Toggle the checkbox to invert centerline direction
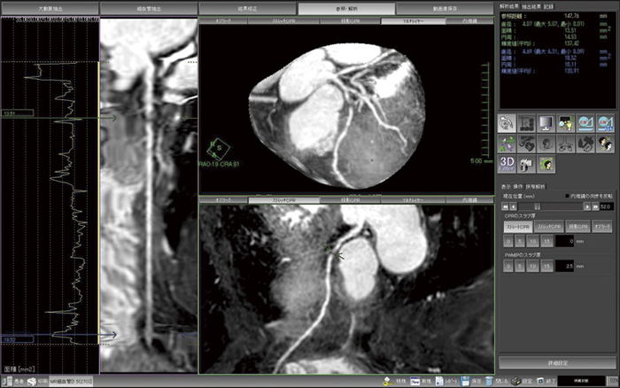 (x=569, y=196)
